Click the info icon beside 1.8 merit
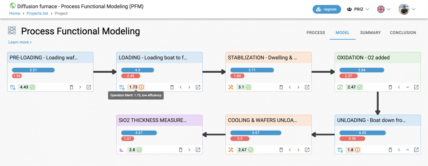The width and height of the screenshot is (428, 166). (357, 150)
